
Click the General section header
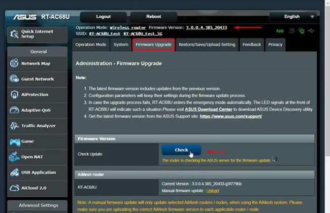click(38, 52)
